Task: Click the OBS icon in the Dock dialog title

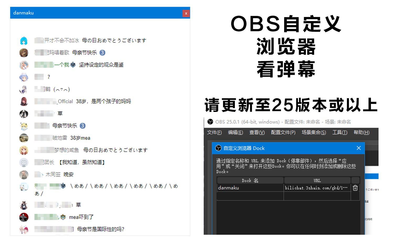Action: [218, 148]
